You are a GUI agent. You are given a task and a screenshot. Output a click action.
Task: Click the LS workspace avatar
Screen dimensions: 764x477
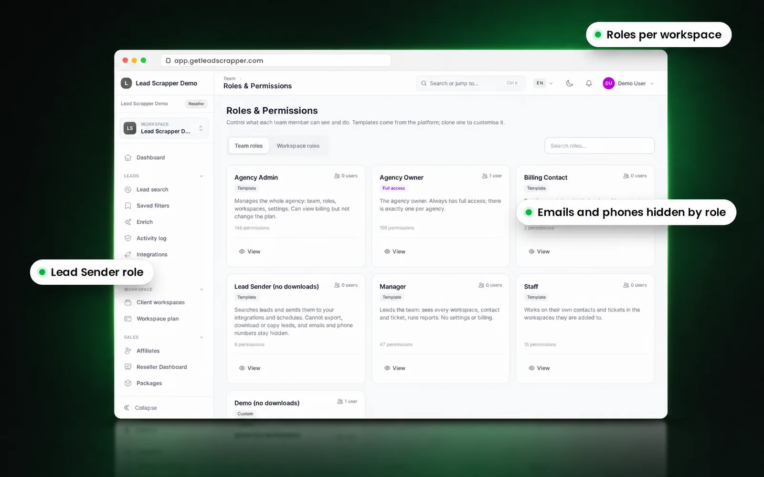click(x=130, y=128)
